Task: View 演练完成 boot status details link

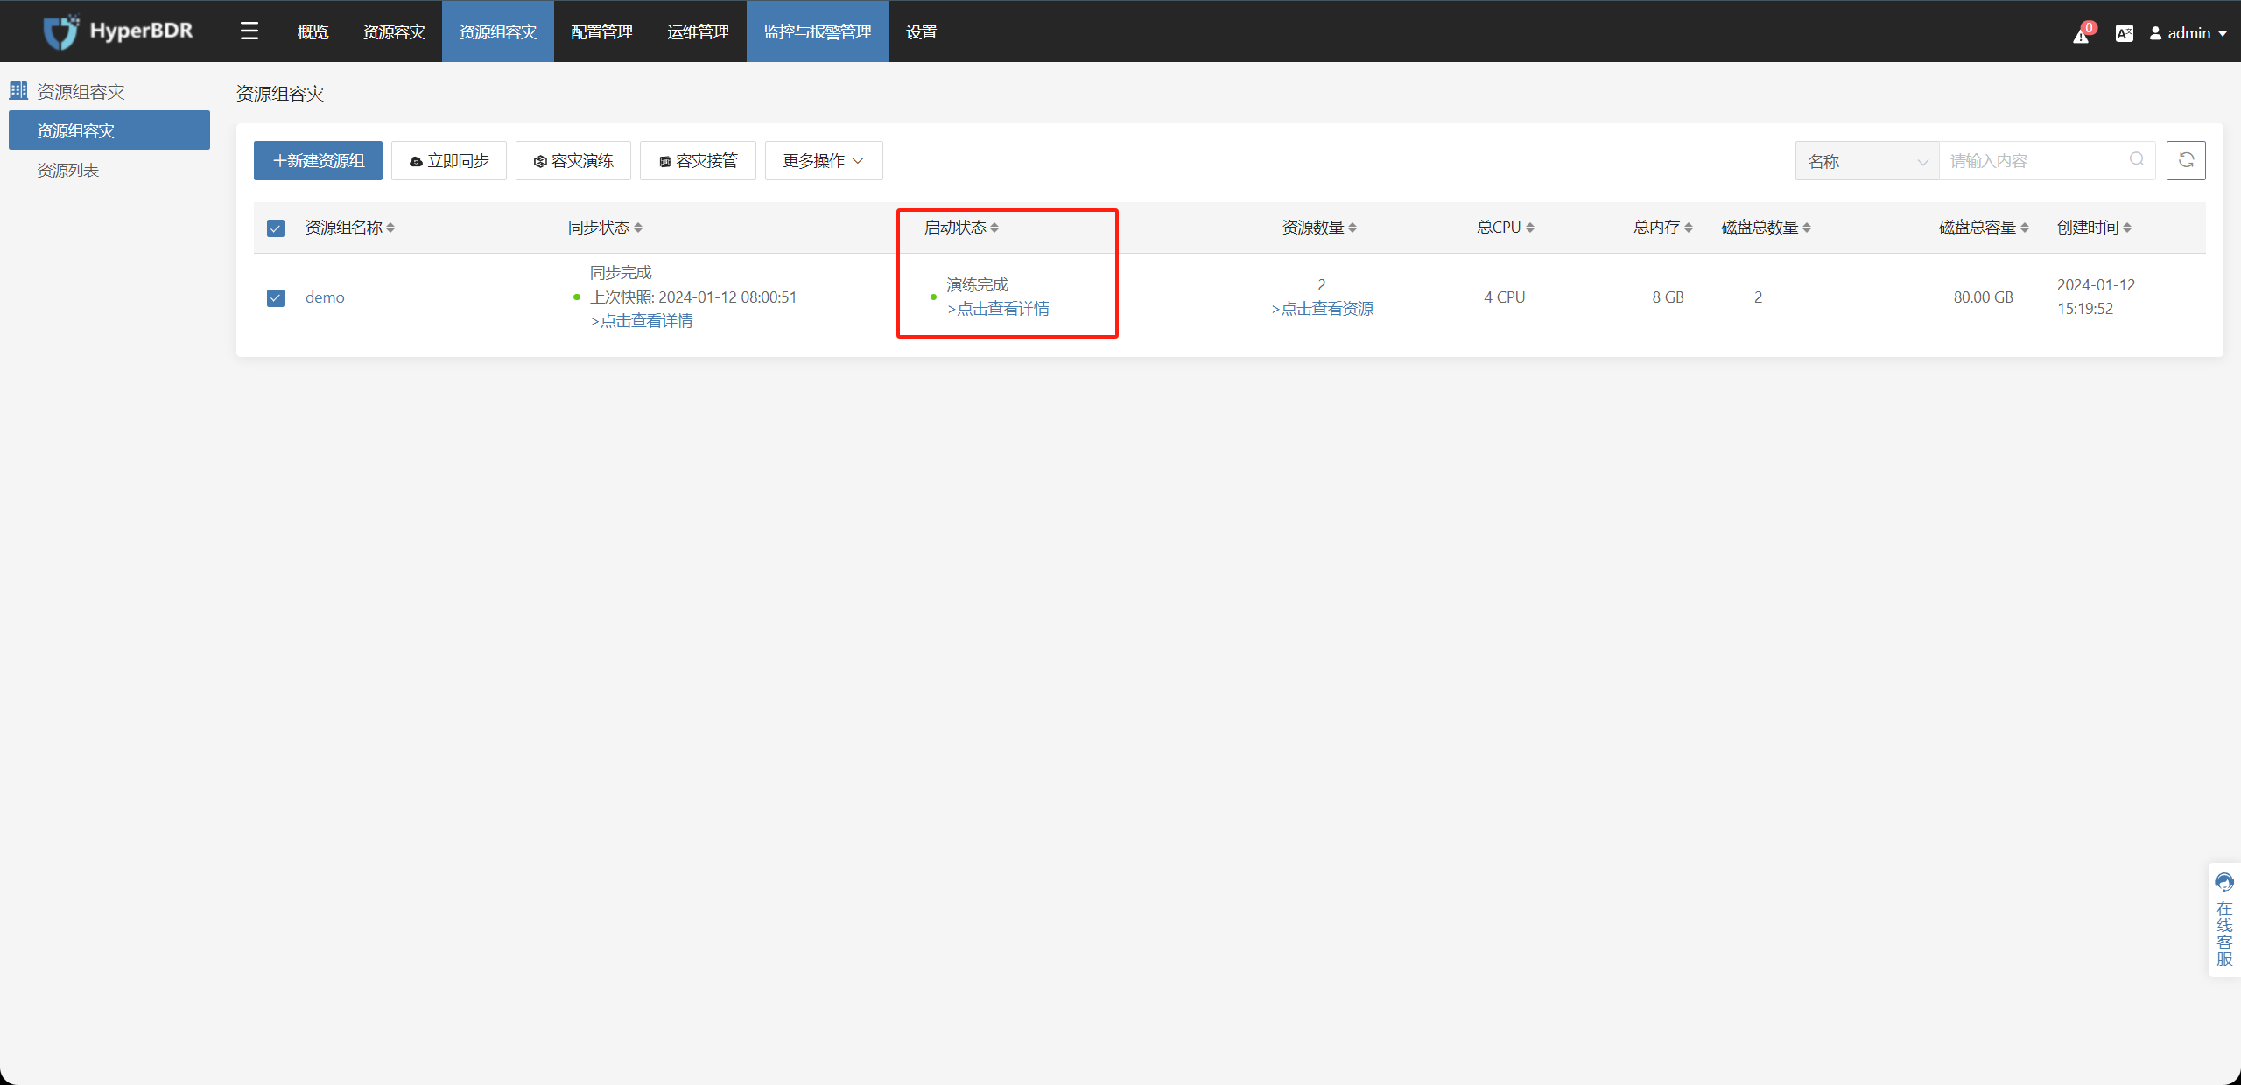Action: coord(998,309)
